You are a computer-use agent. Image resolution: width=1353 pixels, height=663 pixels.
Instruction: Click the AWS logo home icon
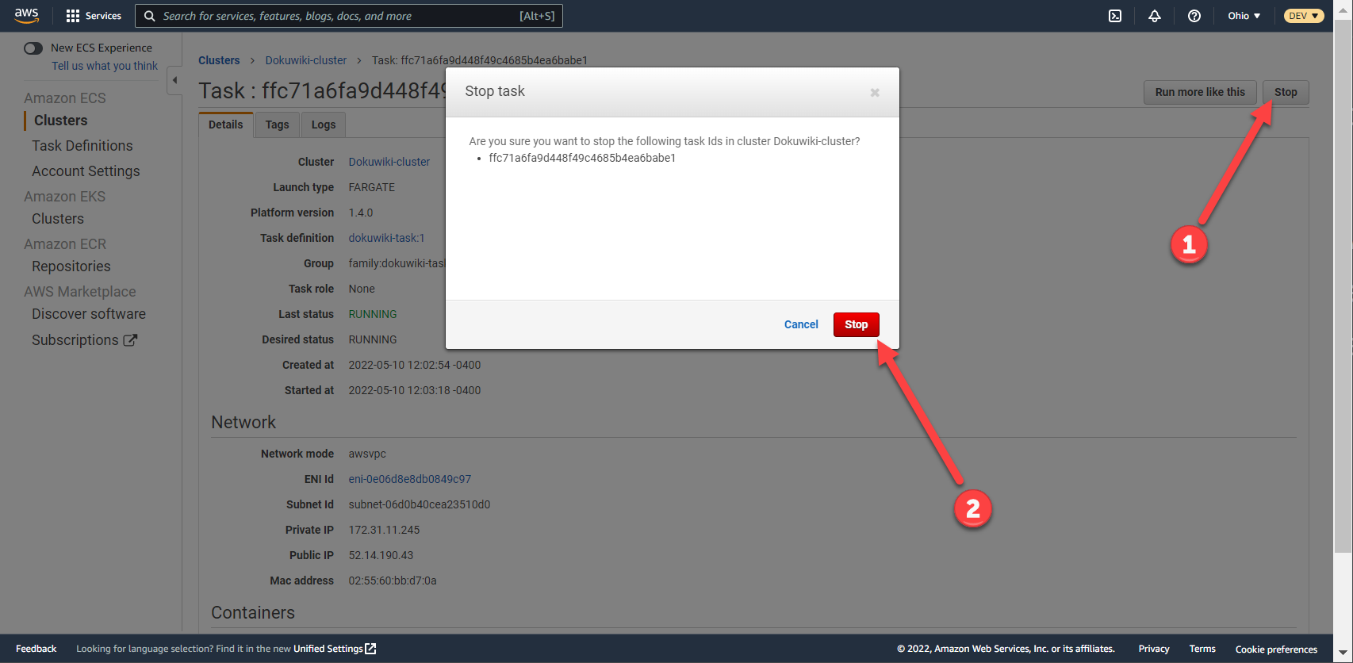click(26, 15)
